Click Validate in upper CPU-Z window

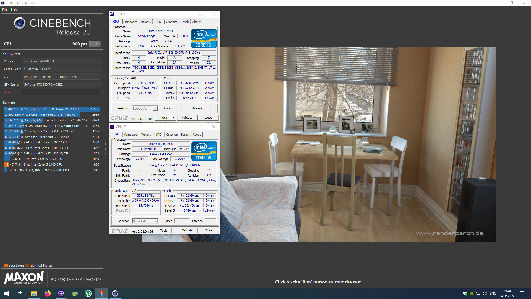click(x=187, y=118)
